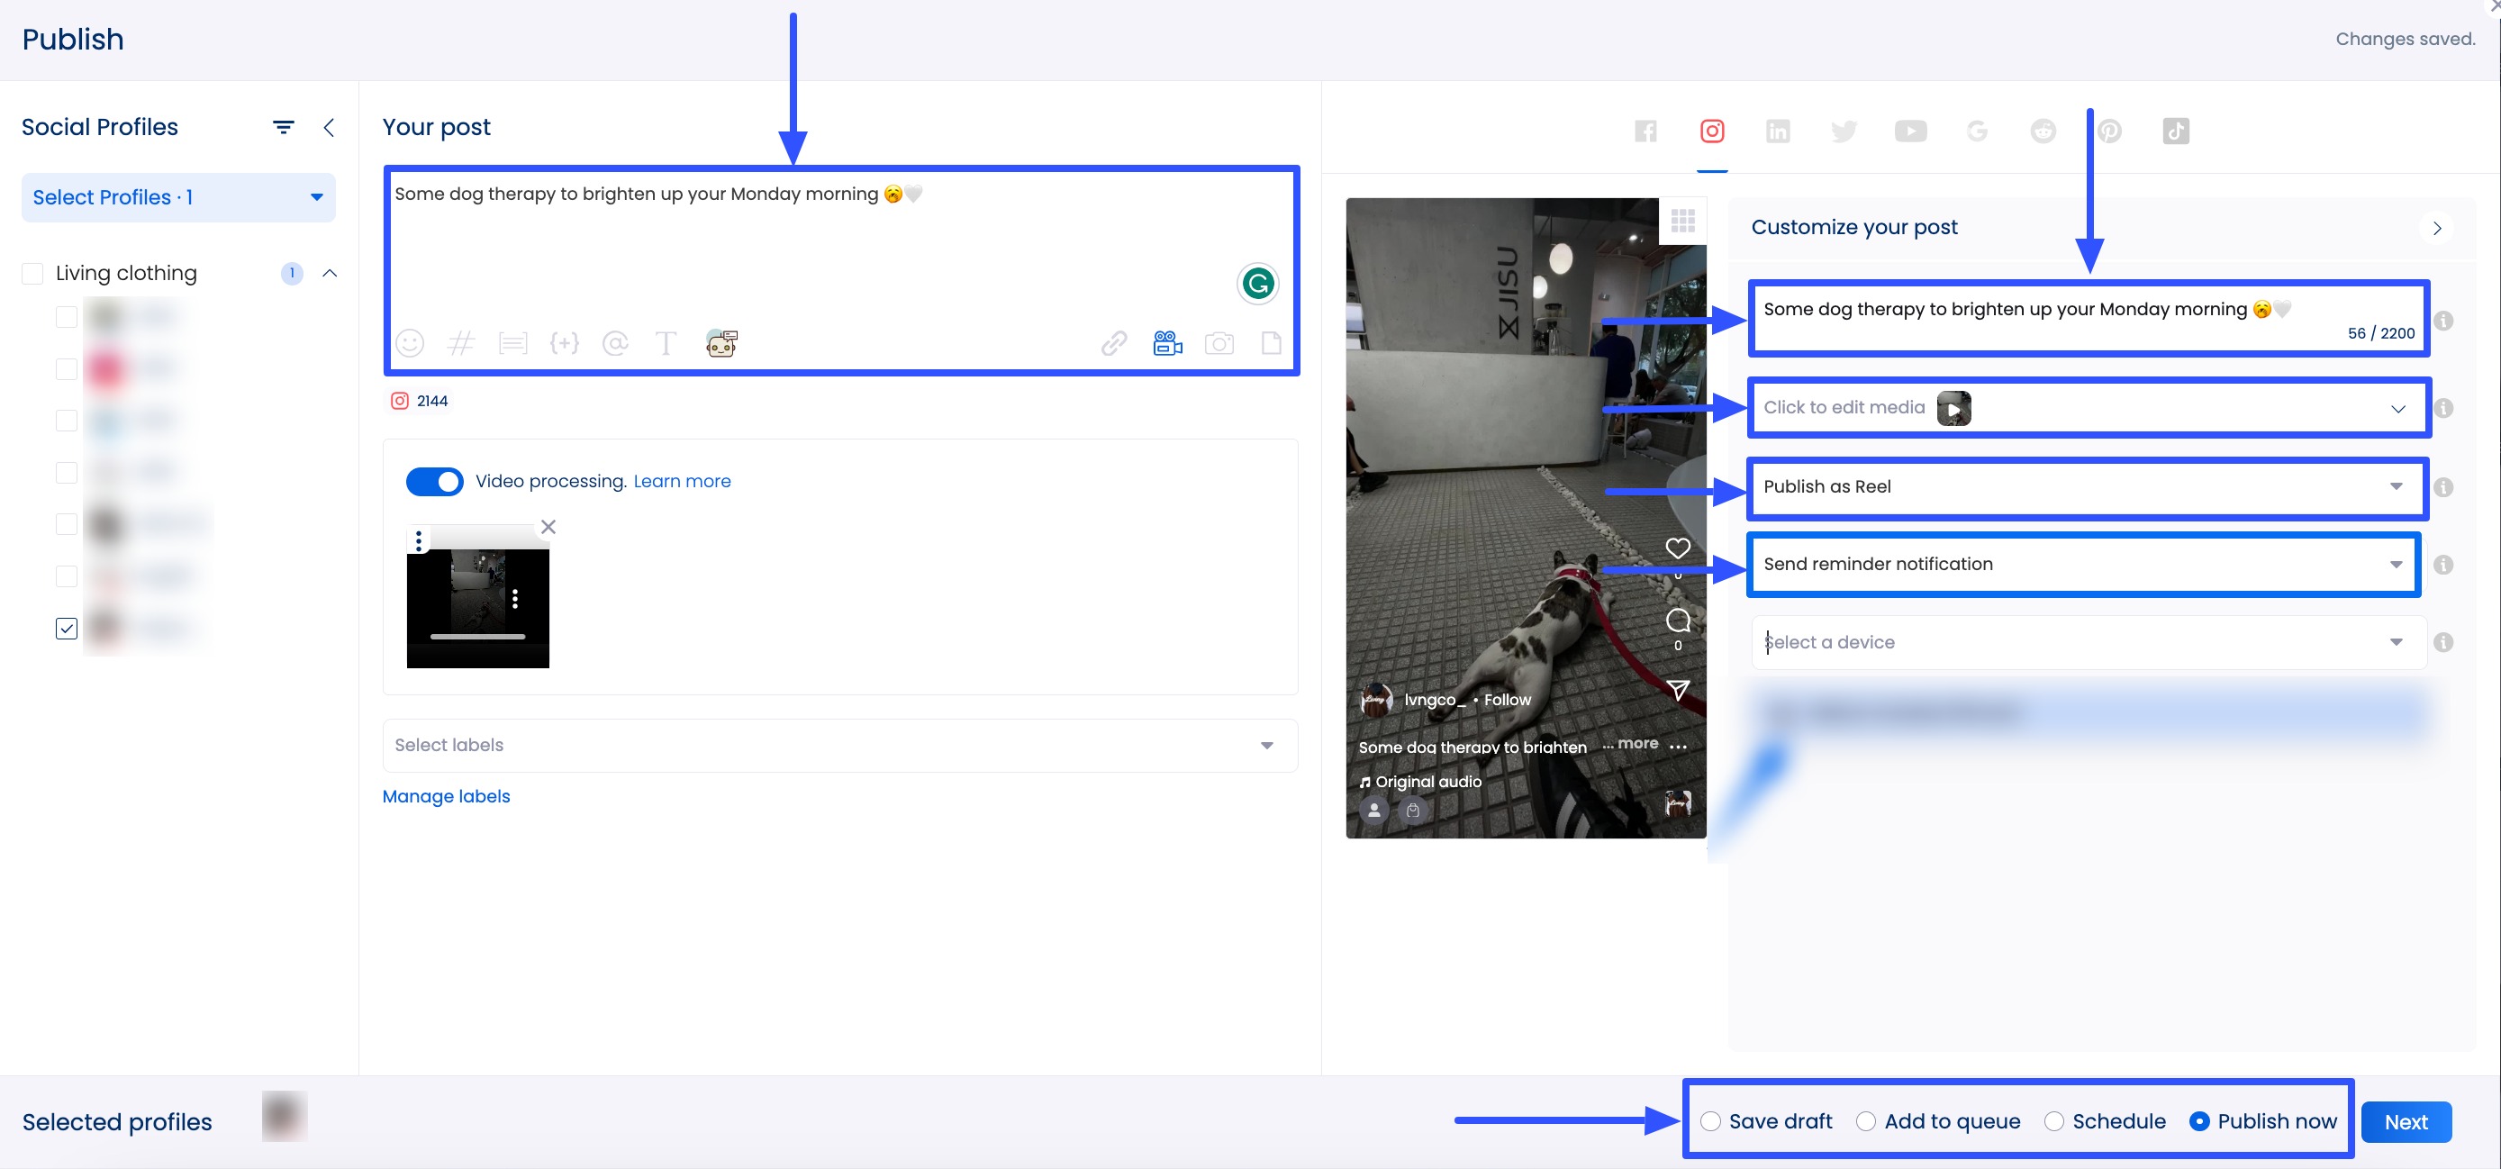This screenshot has width=2501, height=1169.
Task: Open the Manage labels link
Action: click(x=446, y=796)
